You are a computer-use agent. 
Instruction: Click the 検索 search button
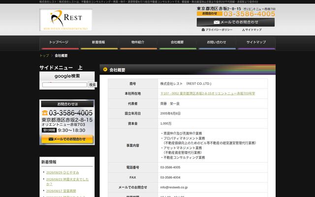pos(93,85)
